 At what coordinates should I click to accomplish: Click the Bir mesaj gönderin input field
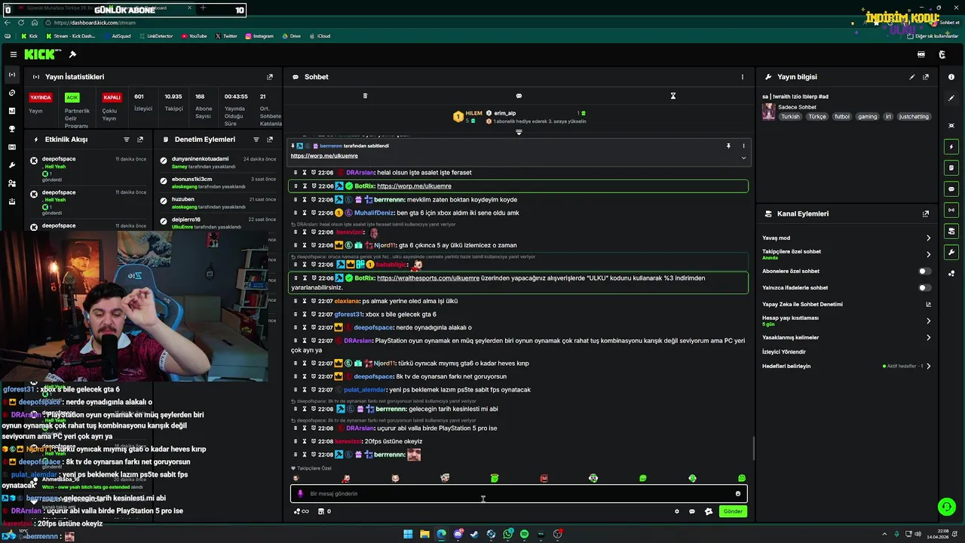point(519,494)
